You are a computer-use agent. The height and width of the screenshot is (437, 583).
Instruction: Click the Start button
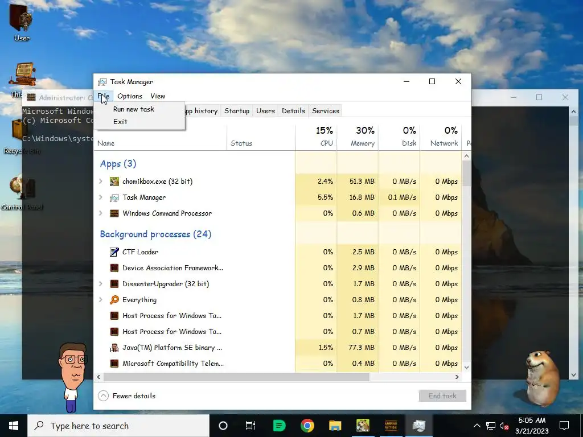(14, 426)
